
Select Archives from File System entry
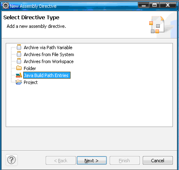49,54
